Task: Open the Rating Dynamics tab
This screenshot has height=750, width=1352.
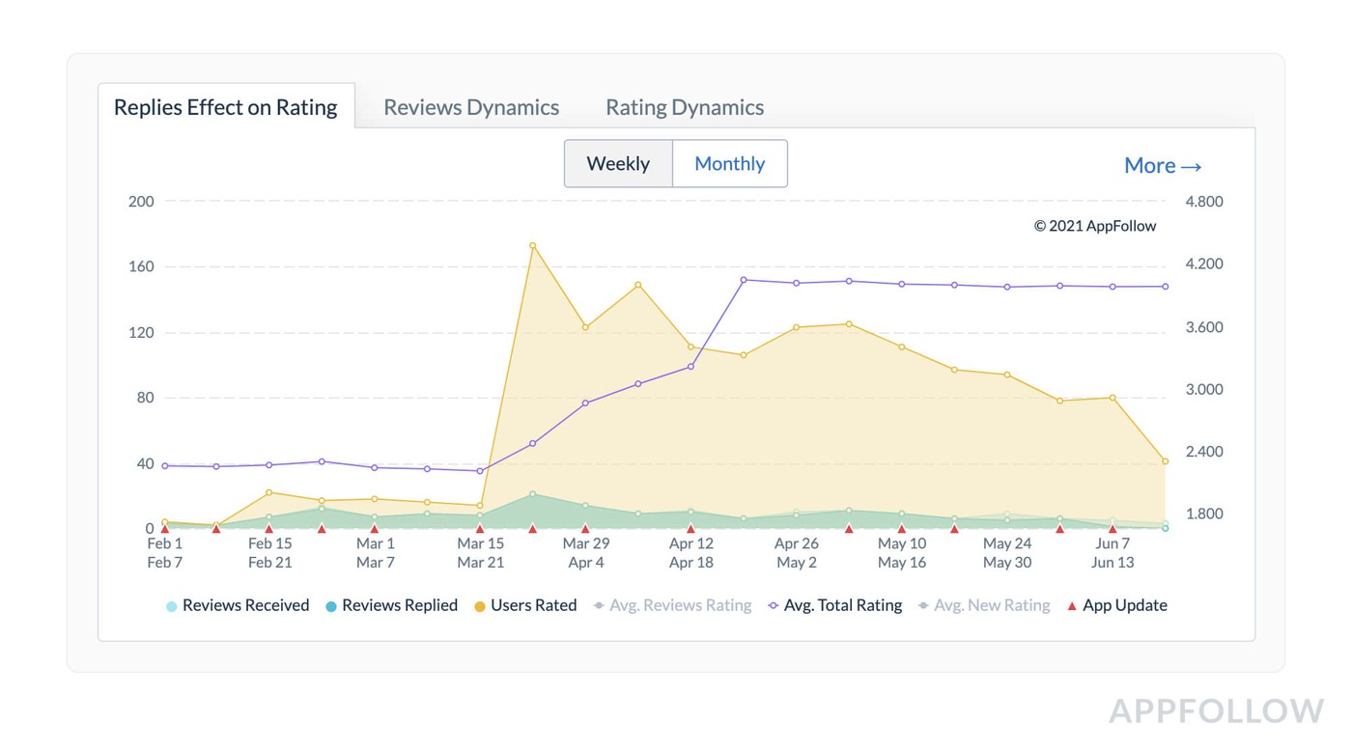Action: click(x=685, y=107)
